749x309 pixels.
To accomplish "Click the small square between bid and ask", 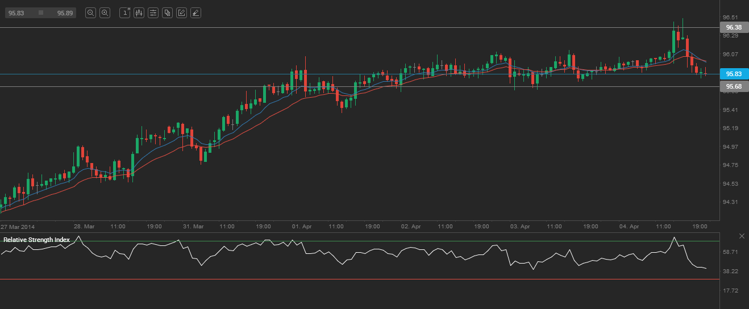I will pos(41,12).
